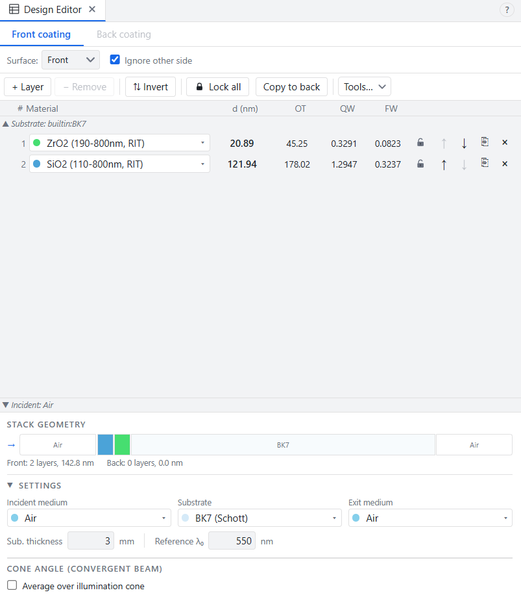Image resolution: width=521 pixels, height=597 pixels.
Task: Toggle lock icon on ZrO2 layer
Action: tap(420, 143)
